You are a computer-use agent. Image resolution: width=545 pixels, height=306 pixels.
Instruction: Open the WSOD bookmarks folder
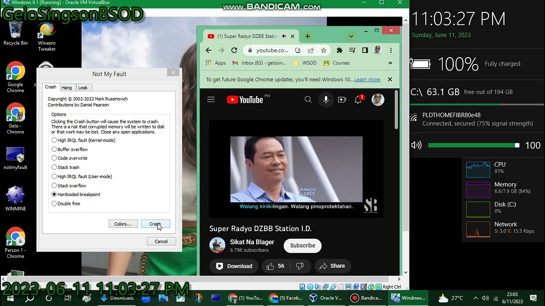click(x=305, y=63)
